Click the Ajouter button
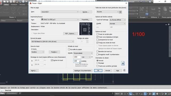The width and height of the screenshot is (171, 96). point(86,12)
